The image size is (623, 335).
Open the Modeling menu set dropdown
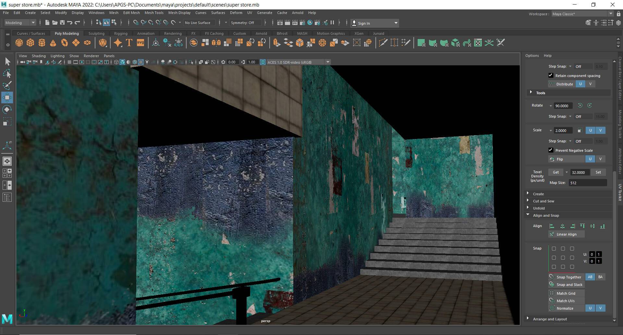click(20, 22)
